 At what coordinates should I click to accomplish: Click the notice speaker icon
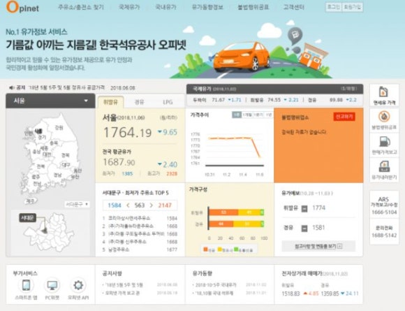(11, 88)
